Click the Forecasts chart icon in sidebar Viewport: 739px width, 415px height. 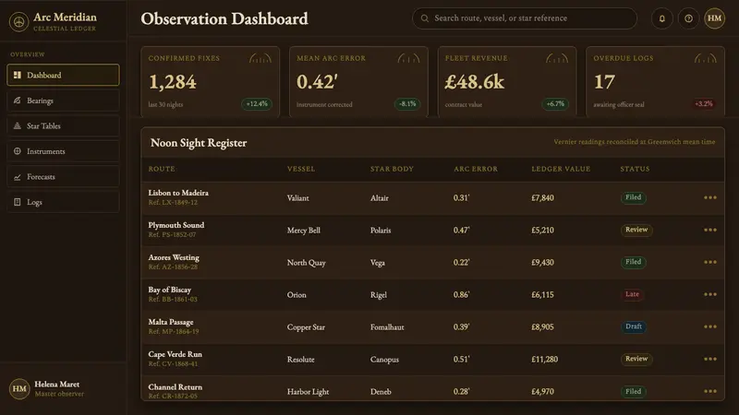point(18,177)
